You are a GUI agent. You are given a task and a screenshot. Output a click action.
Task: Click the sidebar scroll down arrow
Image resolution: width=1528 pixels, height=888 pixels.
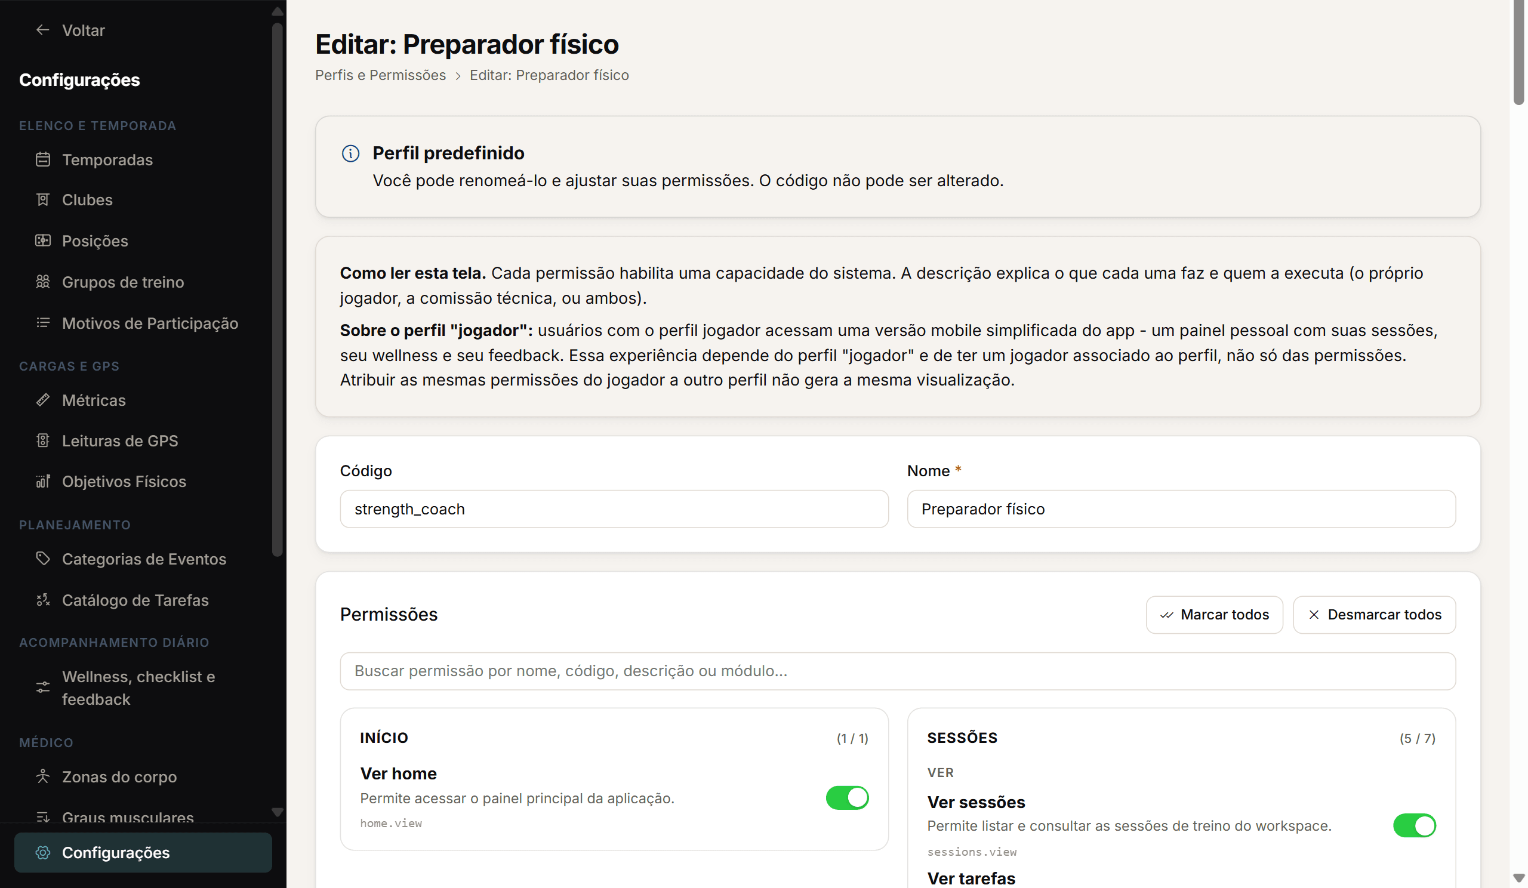click(277, 812)
